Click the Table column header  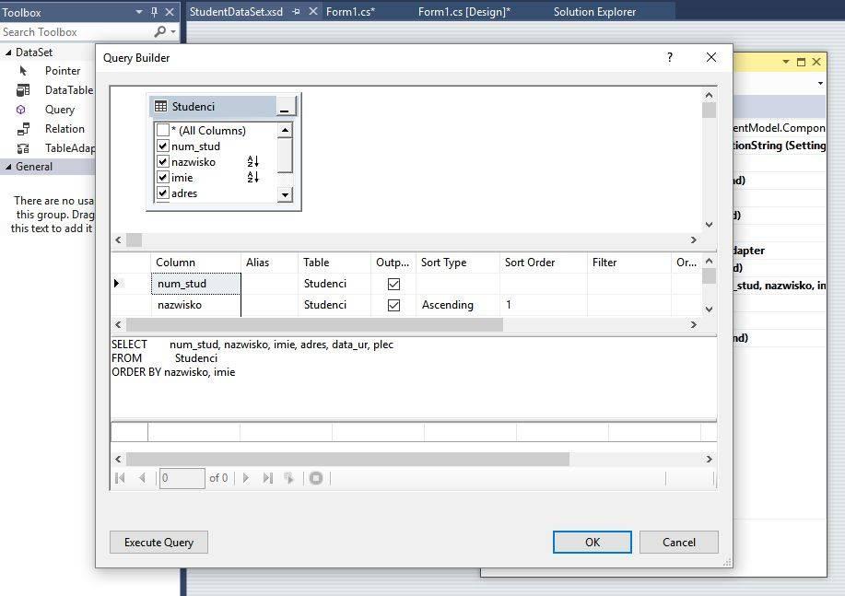pyautogui.click(x=334, y=263)
